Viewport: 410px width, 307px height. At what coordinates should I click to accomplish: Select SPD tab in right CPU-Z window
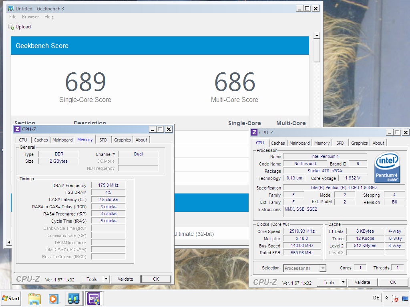click(x=340, y=143)
